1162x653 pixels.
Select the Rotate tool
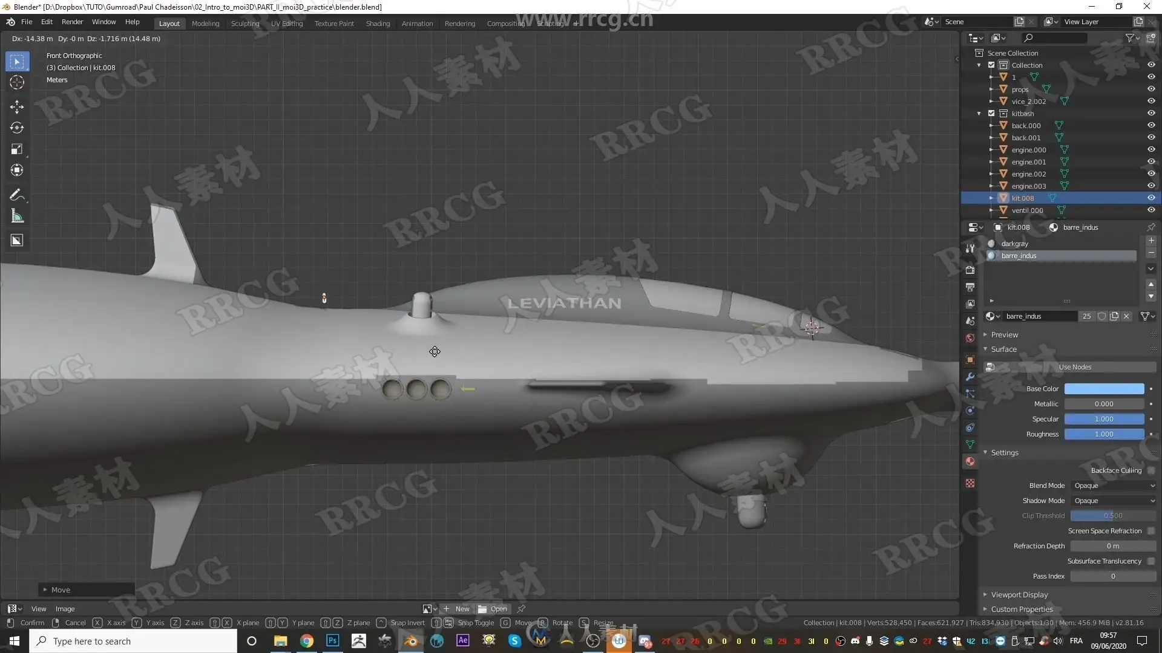click(17, 128)
